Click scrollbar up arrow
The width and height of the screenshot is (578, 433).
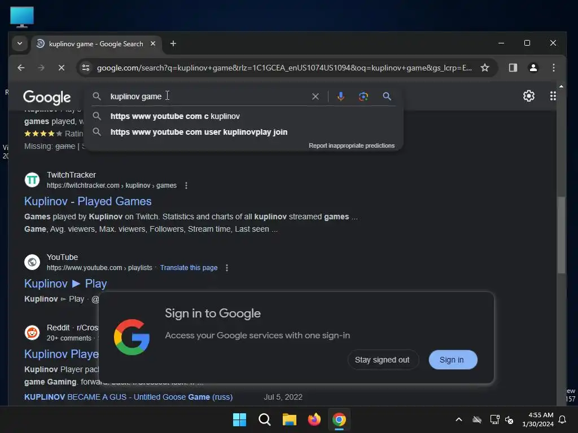[561, 86]
